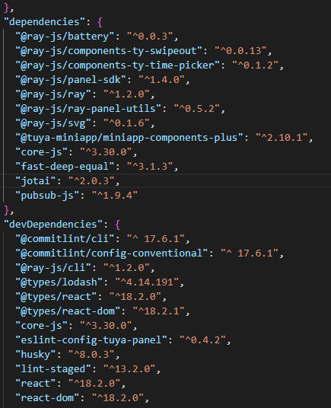331x408 pixels.
Task: Click the "^0.5.2" ray-panel-utils version
Action: pyautogui.click(x=197, y=109)
